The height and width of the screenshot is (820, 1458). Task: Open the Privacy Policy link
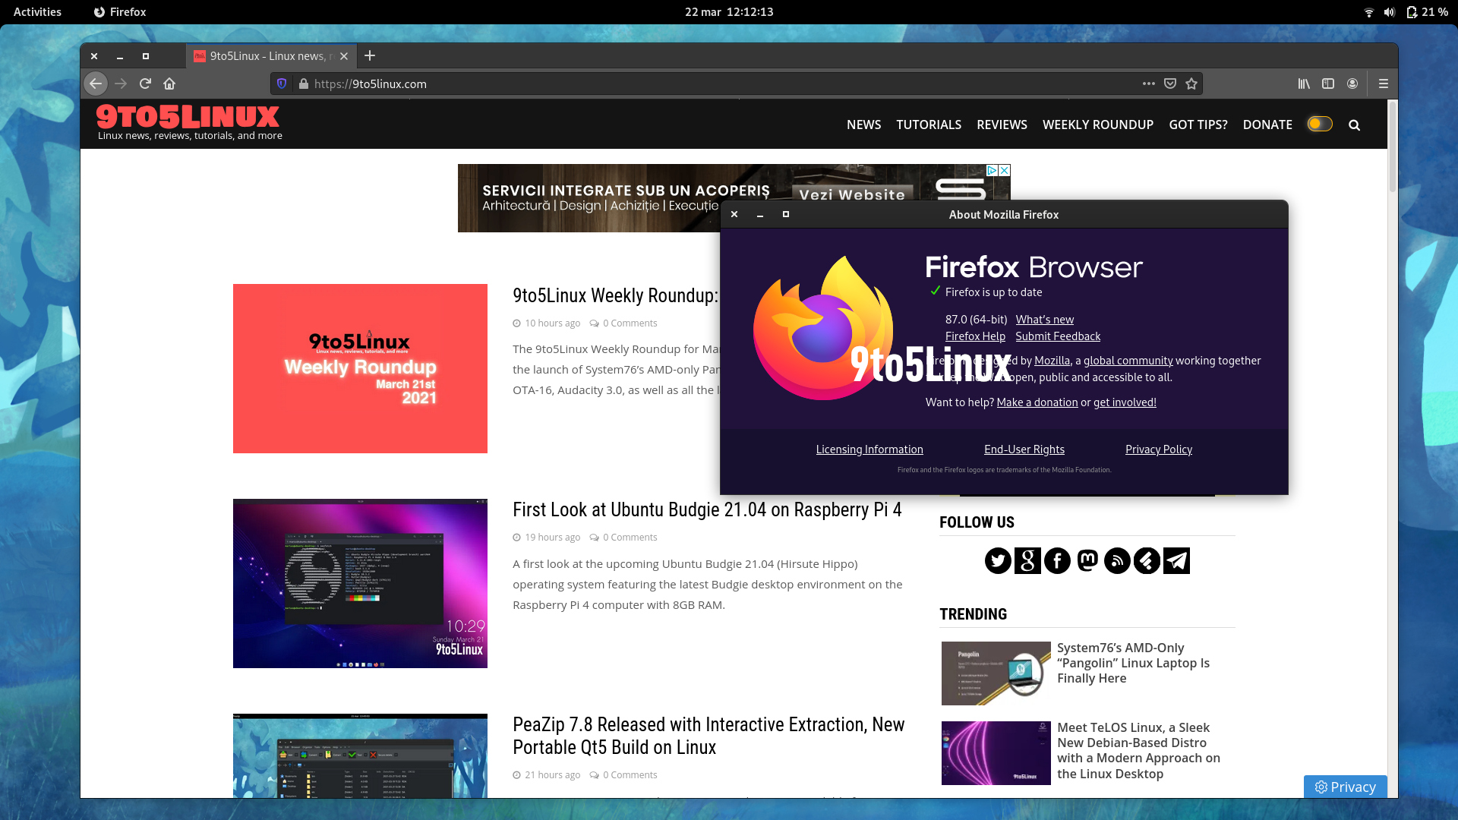(1158, 449)
